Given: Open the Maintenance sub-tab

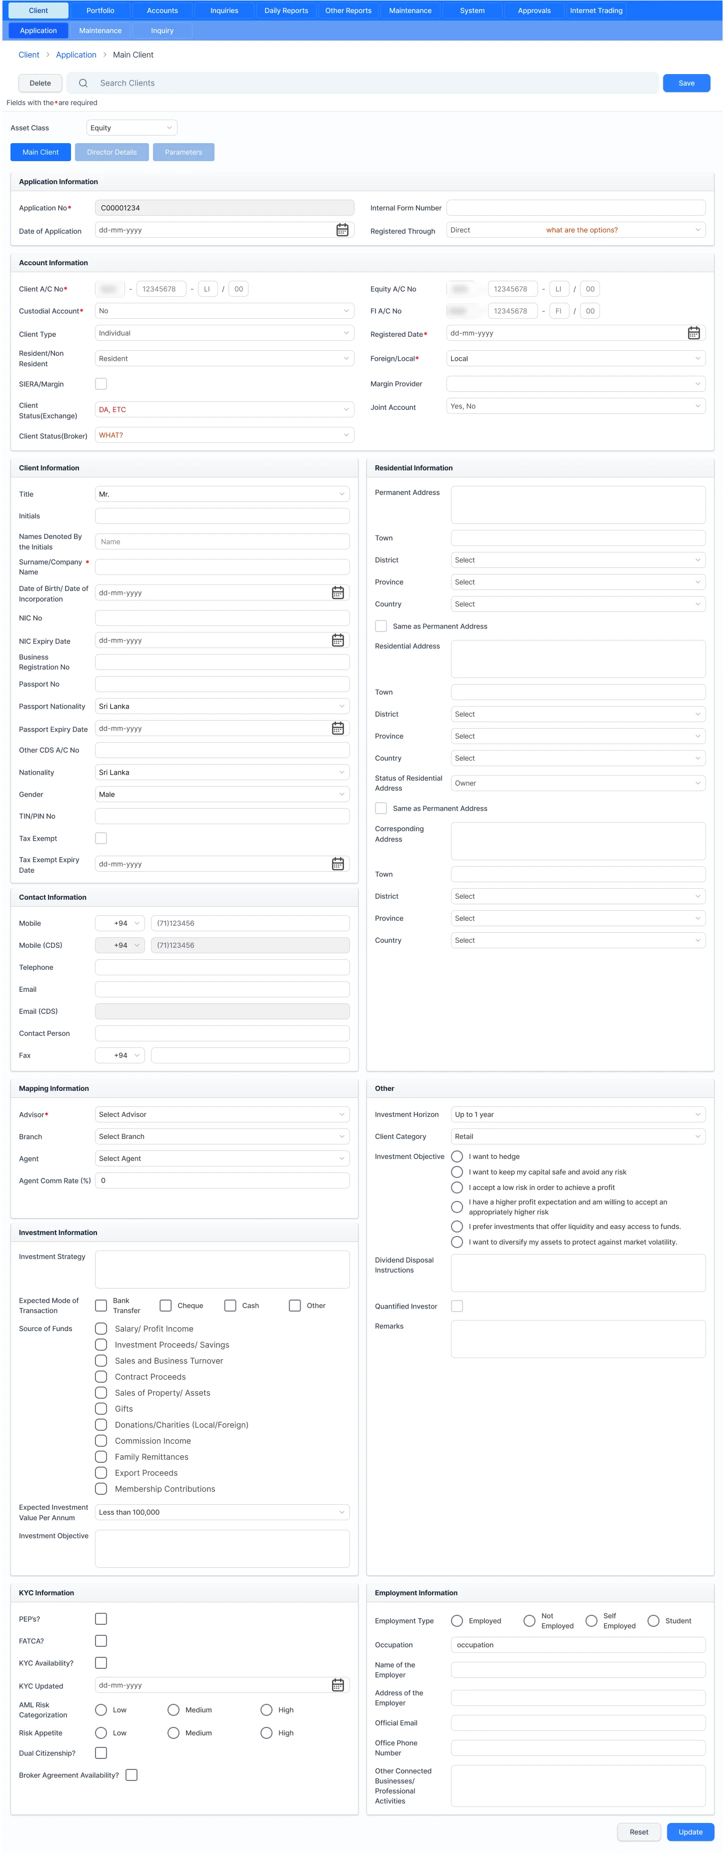Looking at the screenshot, I should point(100,31).
